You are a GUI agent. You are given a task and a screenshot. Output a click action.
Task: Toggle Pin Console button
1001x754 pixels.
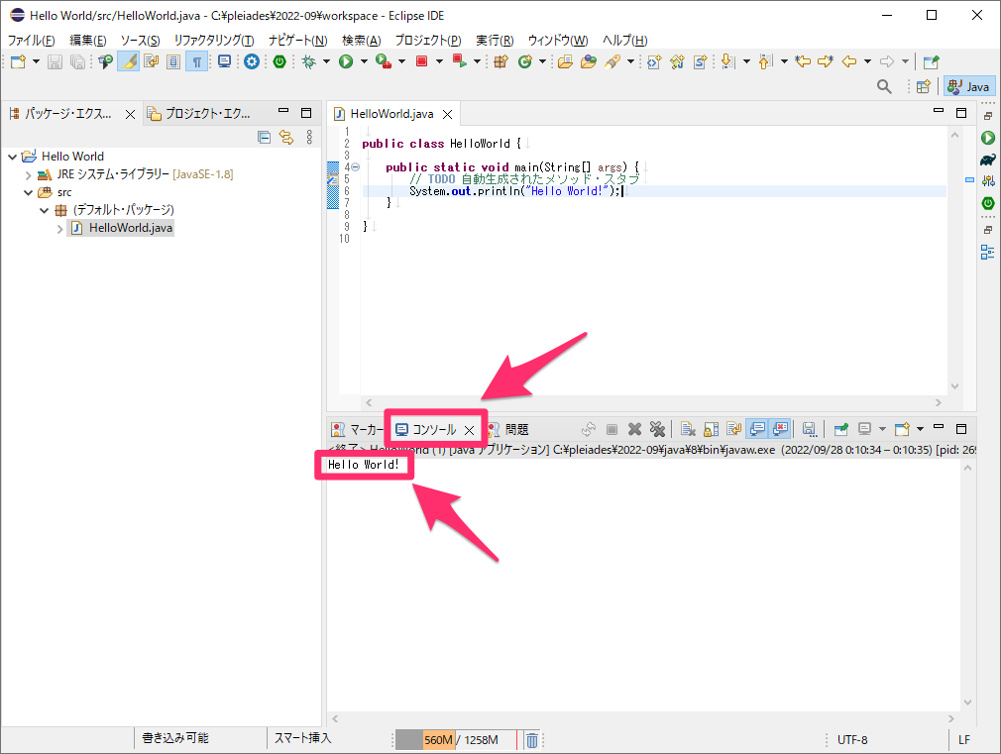point(840,429)
